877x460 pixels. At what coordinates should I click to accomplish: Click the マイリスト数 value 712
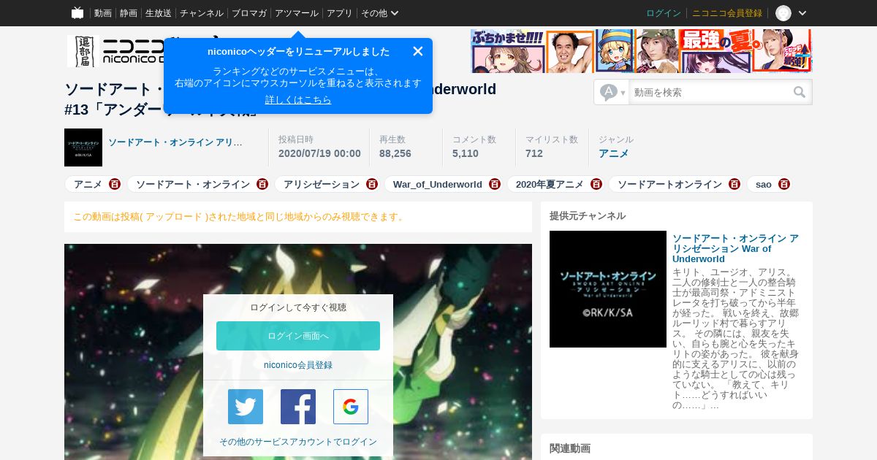pyautogui.click(x=534, y=153)
